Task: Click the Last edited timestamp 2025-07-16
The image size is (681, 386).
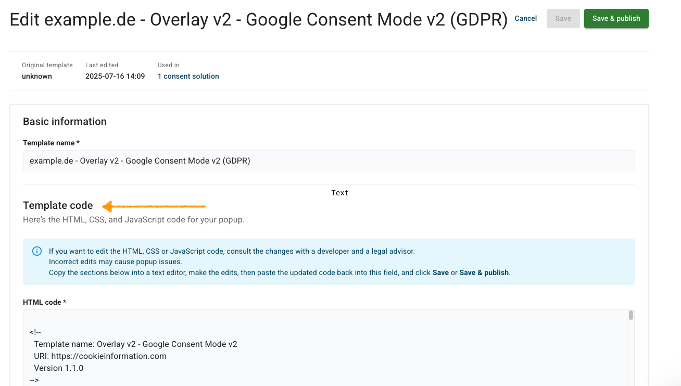Action: tap(115, 76)
